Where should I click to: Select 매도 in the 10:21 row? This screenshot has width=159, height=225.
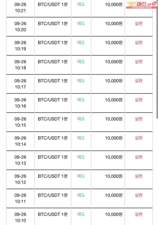coord(81,4)
